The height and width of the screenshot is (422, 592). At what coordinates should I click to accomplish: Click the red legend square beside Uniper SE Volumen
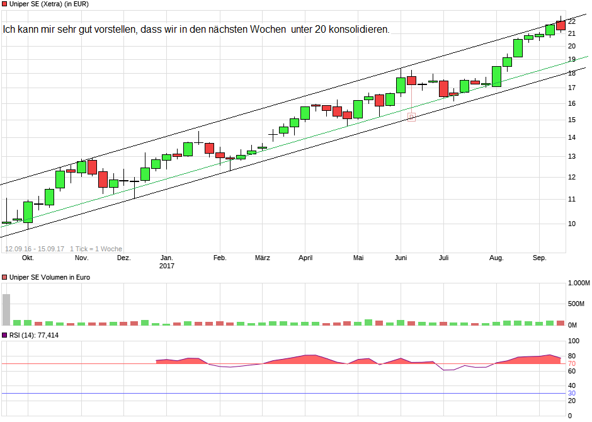(x=4, y=277)
